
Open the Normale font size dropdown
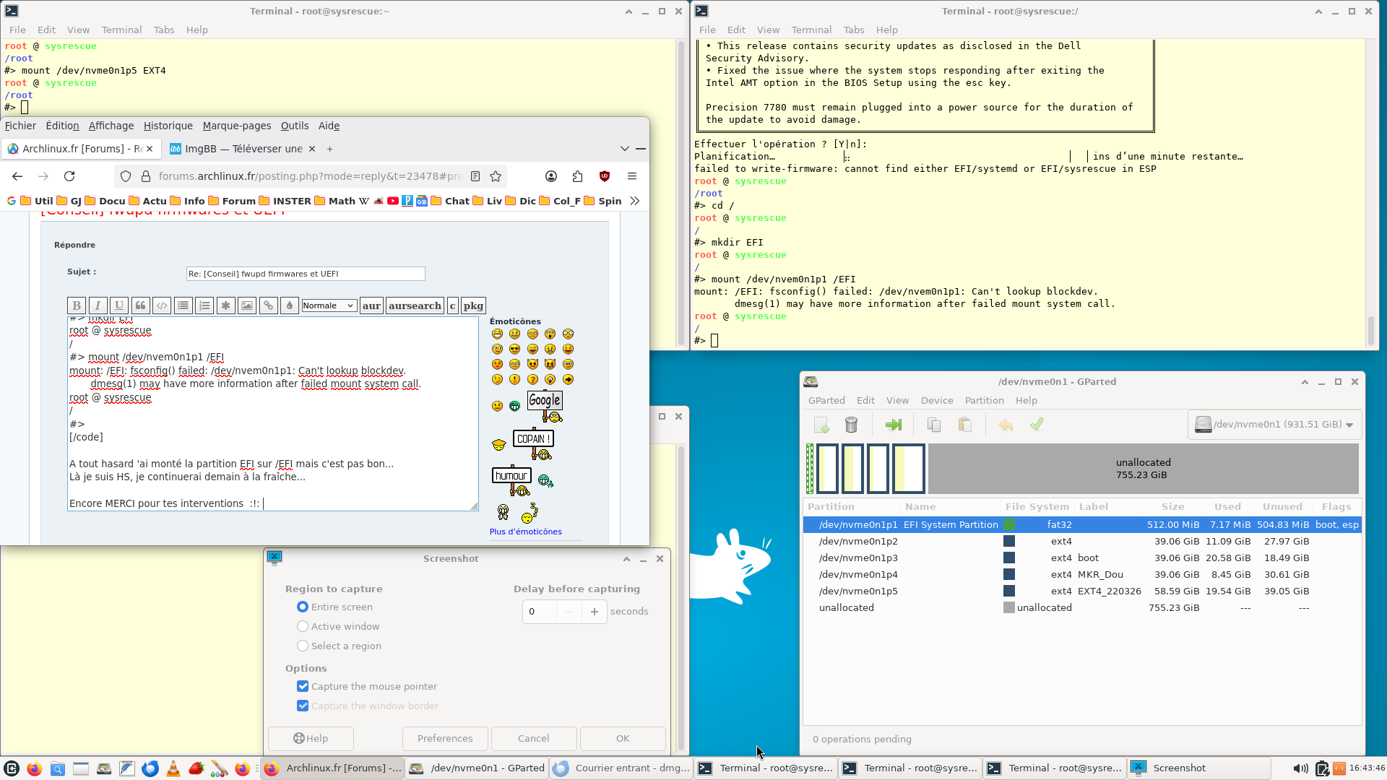click(x=329, y=305)
